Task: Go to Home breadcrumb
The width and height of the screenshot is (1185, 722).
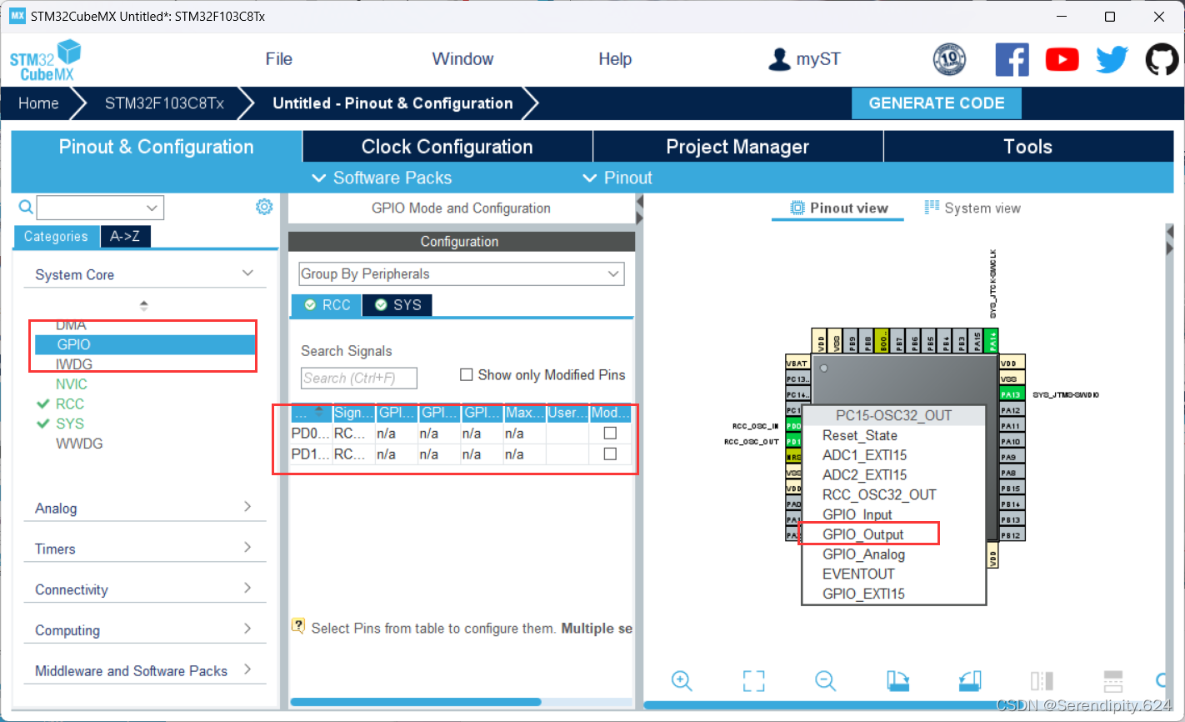Action: [38, 103]
